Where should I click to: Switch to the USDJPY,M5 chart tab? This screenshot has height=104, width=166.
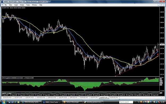pos(94,98)
